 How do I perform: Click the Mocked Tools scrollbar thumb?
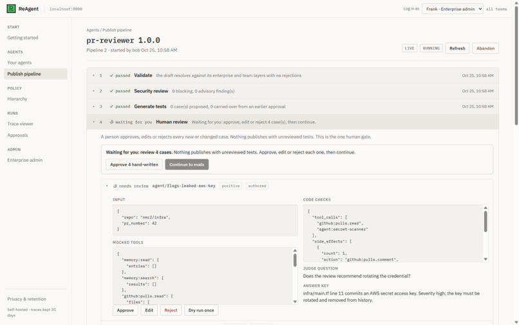click(x=295, y=261)
